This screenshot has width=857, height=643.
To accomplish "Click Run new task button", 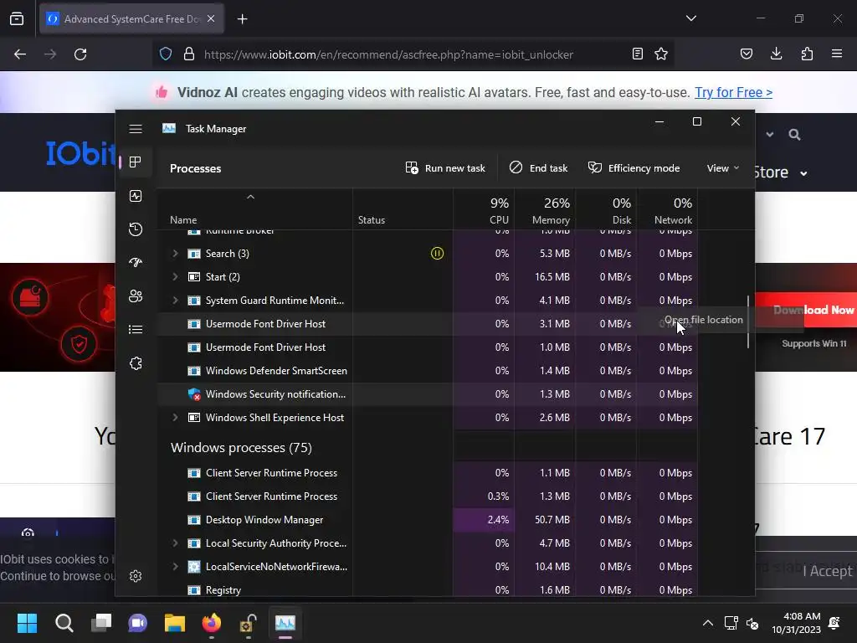I will 445,167.
